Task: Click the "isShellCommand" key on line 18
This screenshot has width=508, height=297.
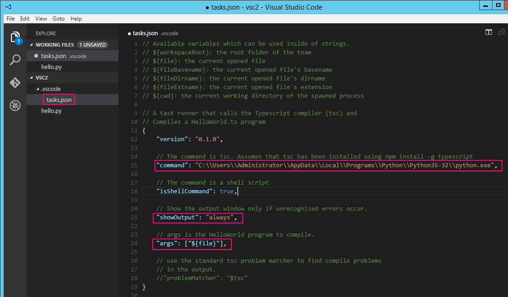Action: coord(185,191)
